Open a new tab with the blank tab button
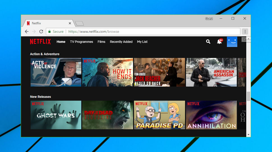272x152 pixels. coord(80,23)
